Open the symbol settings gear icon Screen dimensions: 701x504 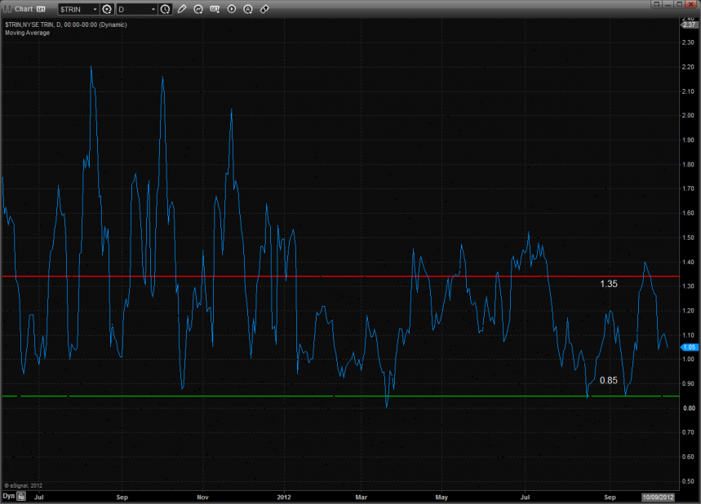coord(107,9)
